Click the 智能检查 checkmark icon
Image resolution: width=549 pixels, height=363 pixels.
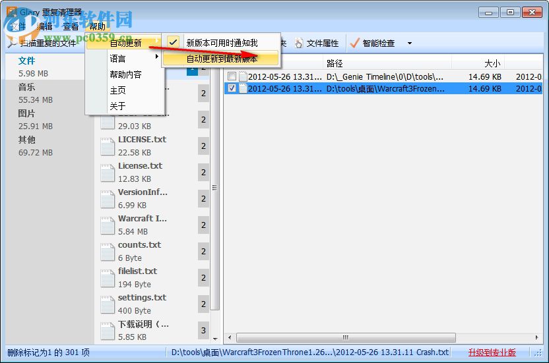click(x=355, y=43)
